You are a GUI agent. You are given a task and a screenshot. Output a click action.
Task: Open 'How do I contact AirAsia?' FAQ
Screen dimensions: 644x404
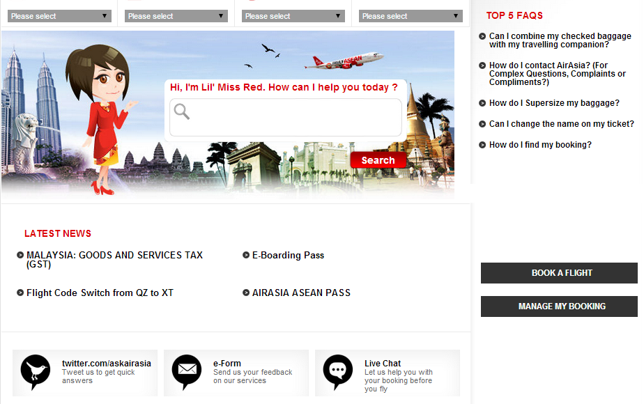click(558, 74)
